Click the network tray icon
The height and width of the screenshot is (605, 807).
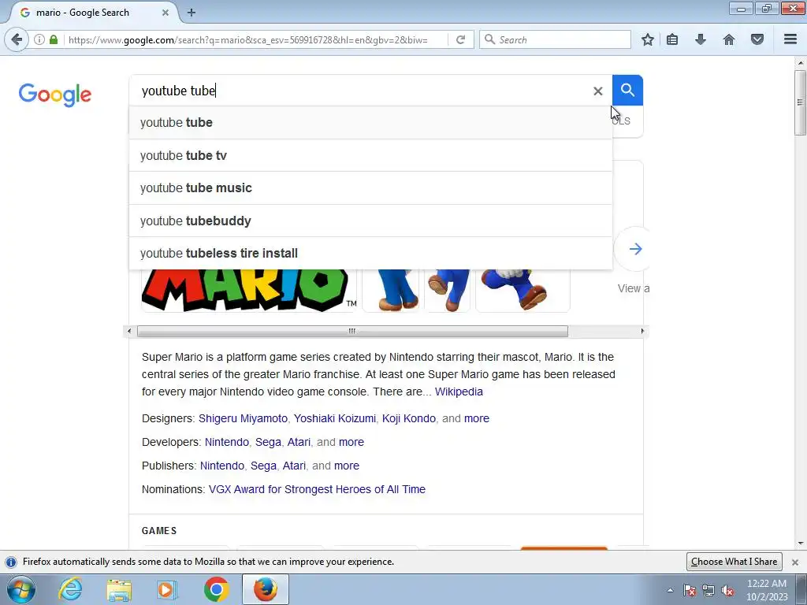[708, 590]
